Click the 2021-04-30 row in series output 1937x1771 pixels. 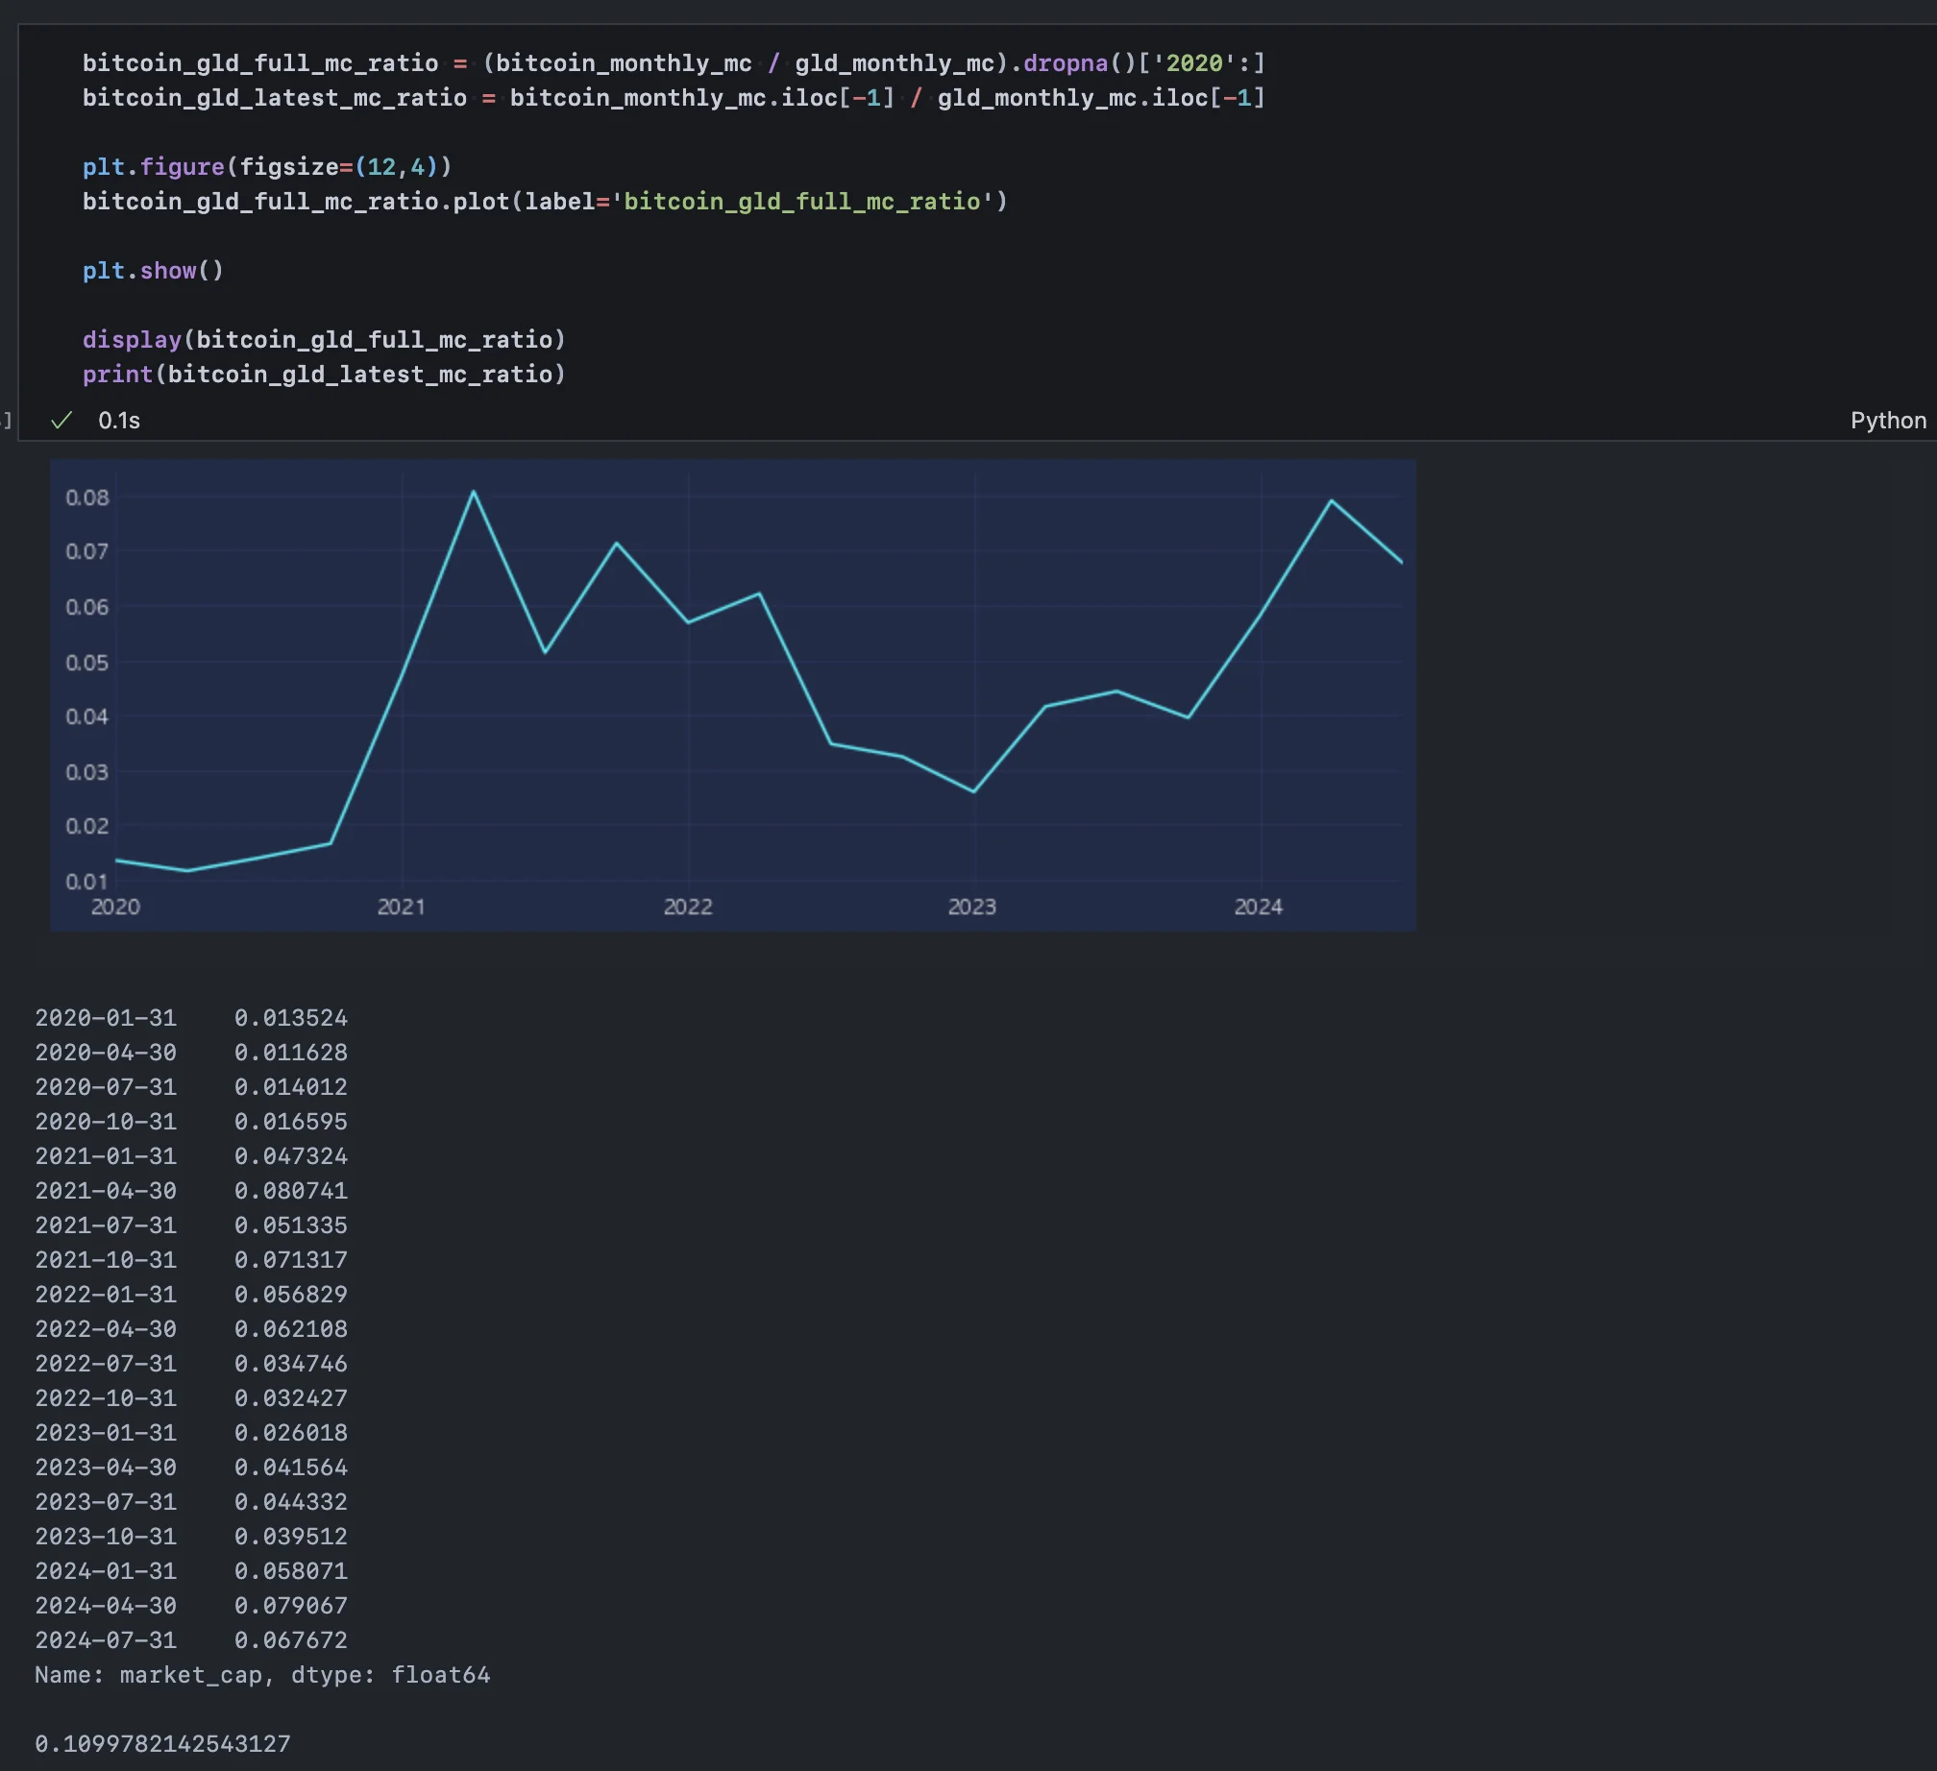(x=190, y=1191)
